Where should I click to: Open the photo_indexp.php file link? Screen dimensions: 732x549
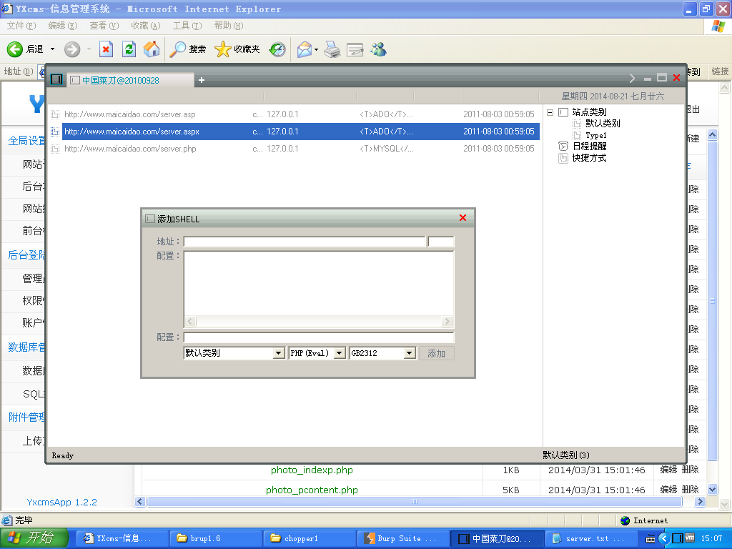click(312, 470)
